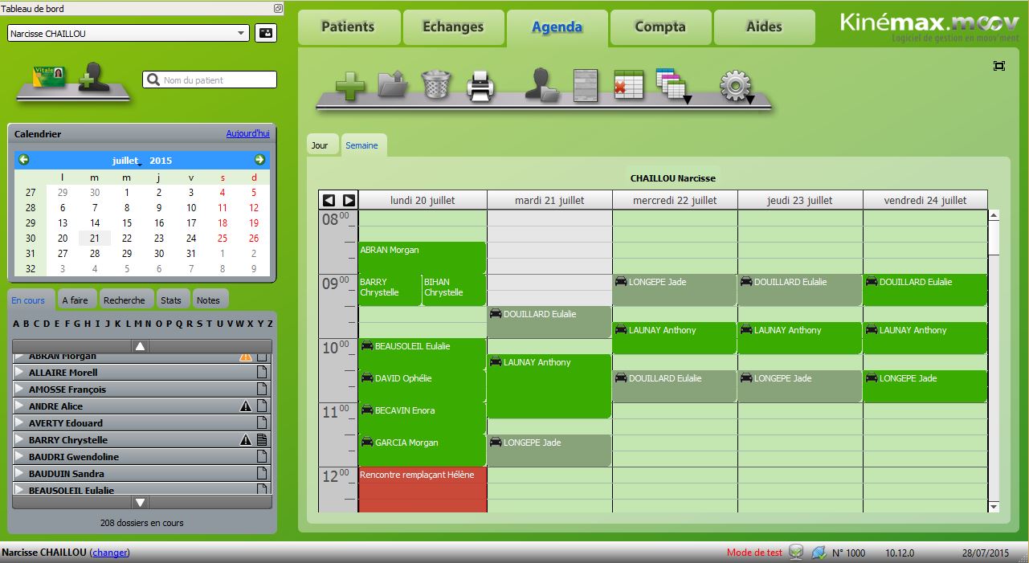Click the folder with up arrow icon
Image resolution: width=1029 pixels, height=563 pixels.
point(393,84)
